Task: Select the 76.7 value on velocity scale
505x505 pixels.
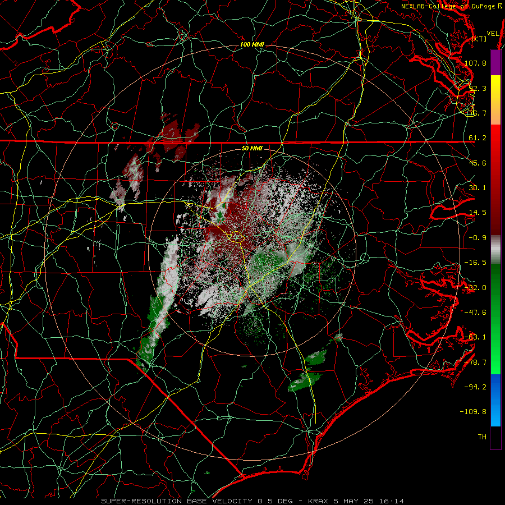Action: 478,113
